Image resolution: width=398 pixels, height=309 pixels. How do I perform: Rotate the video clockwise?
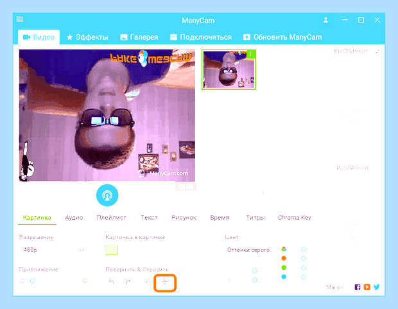click(128, 282)
